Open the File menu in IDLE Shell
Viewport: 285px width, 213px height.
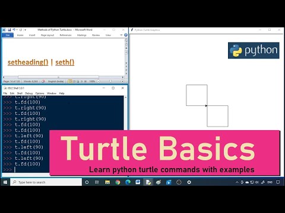point(5,93)
